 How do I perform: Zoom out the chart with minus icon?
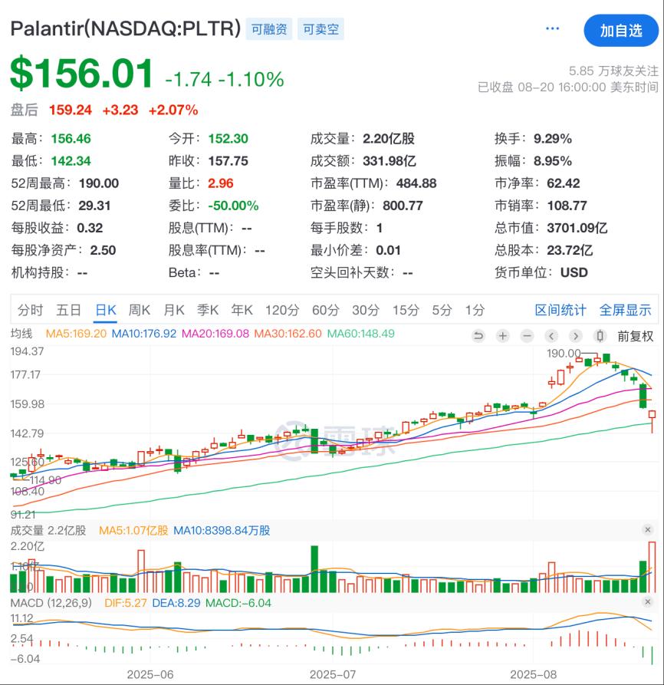coord(527,336)
